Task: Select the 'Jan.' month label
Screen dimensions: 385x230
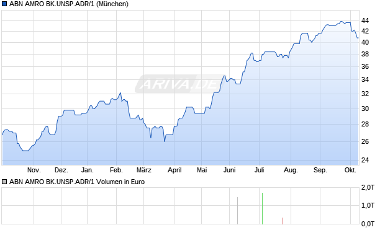Action: click(88, 170)
